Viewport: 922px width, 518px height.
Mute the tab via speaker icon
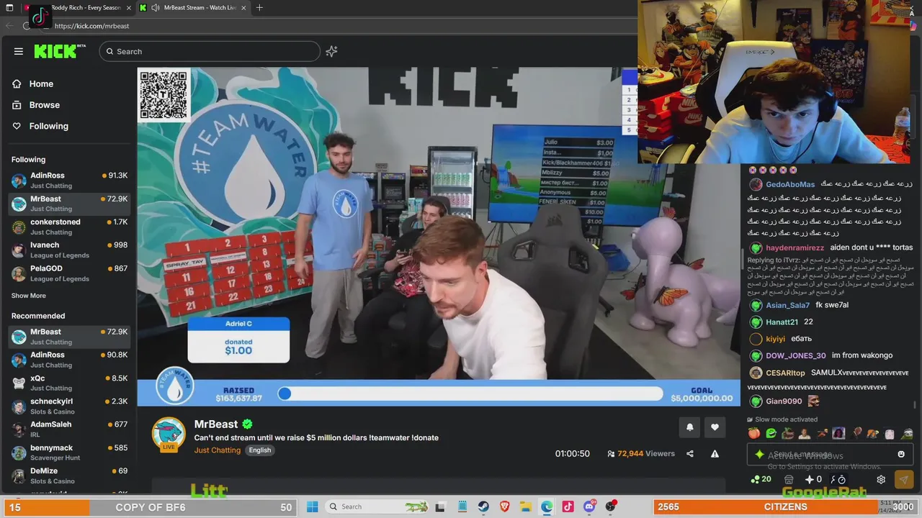pos(156,8)
